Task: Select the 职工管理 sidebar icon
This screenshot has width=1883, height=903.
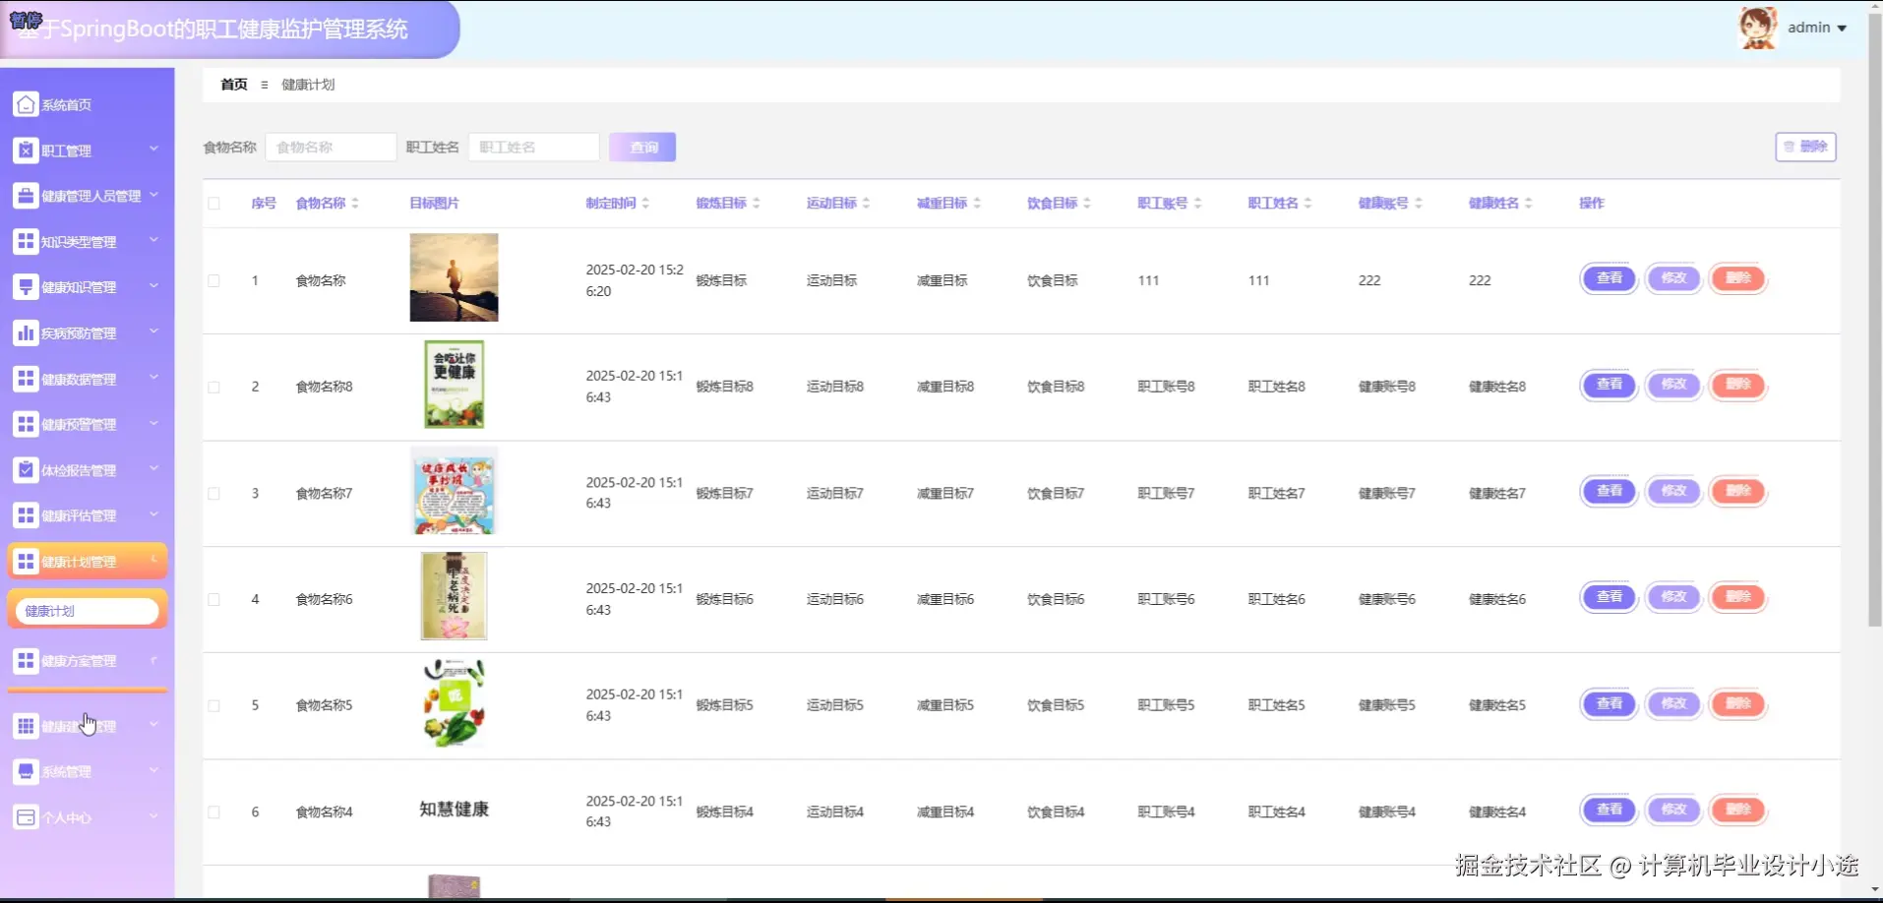Action: pos(25,150)
